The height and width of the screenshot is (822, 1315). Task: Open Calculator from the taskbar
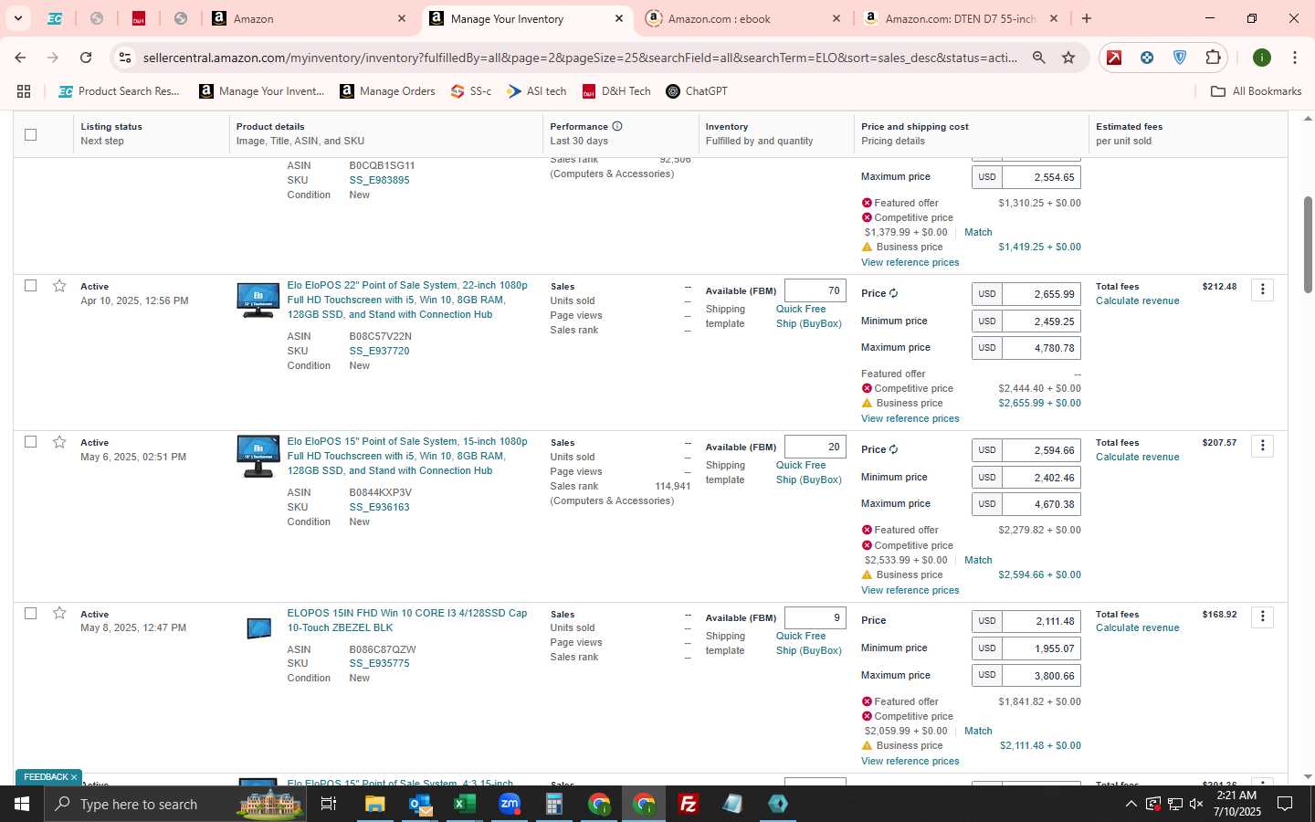coord(554,804)
